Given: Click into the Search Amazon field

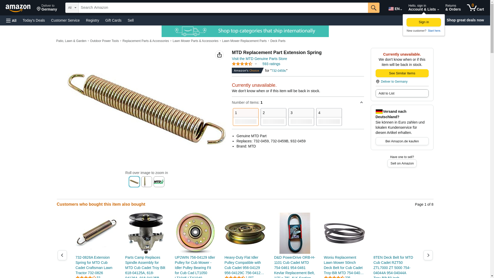Looking at the screenshot, I should pyautogui.click(x=223, y=8).
